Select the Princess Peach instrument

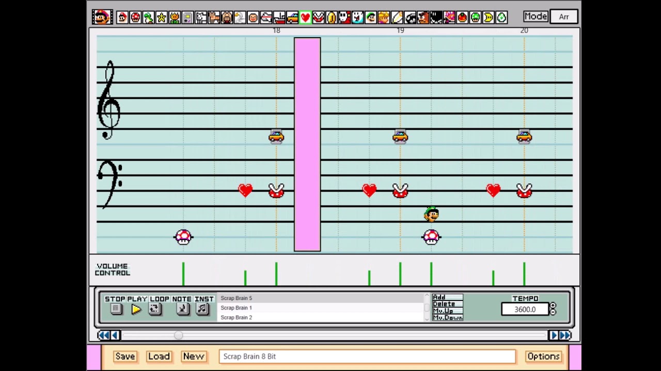point(384,18)
